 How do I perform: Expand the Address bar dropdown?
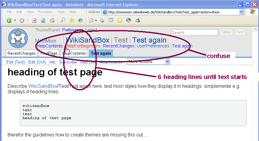[x=242, y=12]
